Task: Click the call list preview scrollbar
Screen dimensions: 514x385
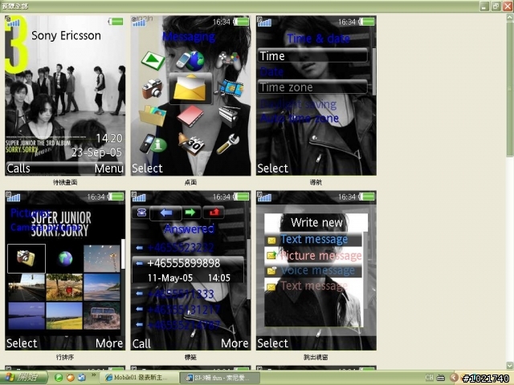Action: tap(249, 269)
